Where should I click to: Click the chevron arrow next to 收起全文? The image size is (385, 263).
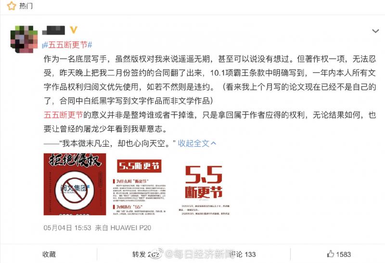213,143
